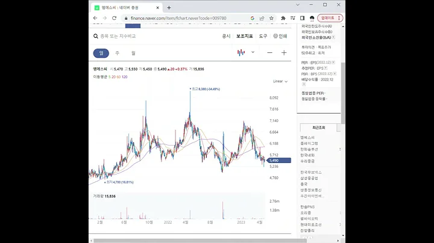The width and height of the screenshot is (434, 243).
Task: Open 쌍용정보통신 in recent list
Action: [311, 190]
